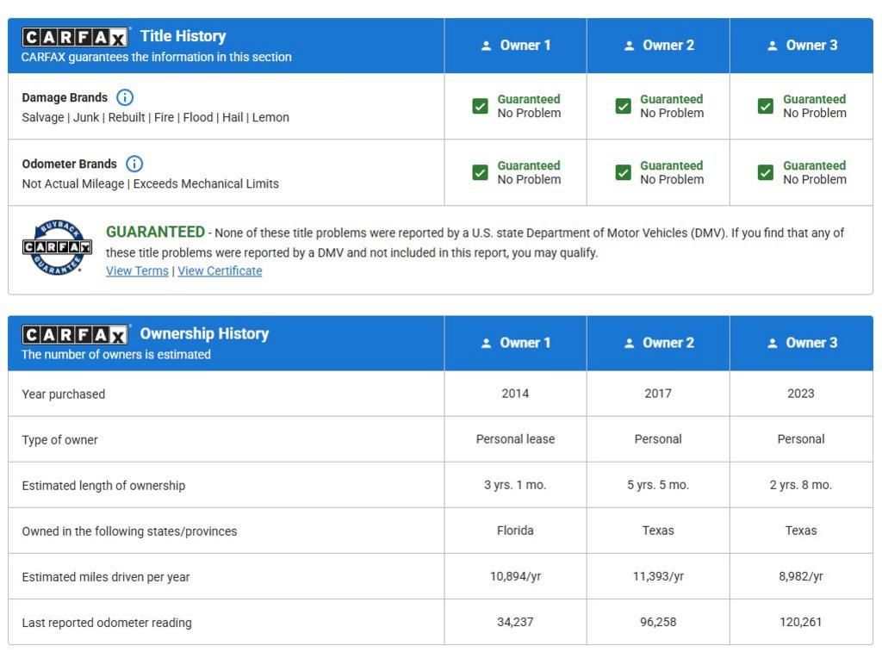Click the CARFAX Buyback Guarantee badge
882x652 pixels.
(x=57, y=247)
